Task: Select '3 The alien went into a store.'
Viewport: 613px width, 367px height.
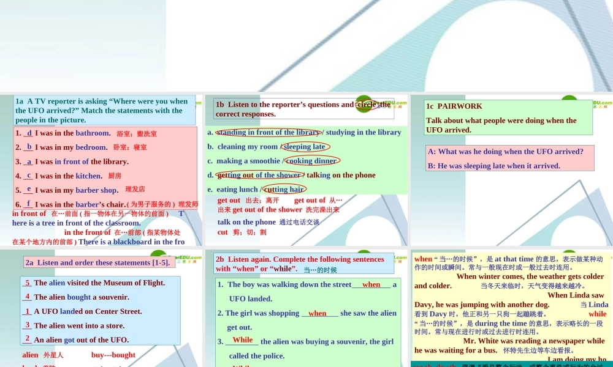Action: (x=74, y=325)
